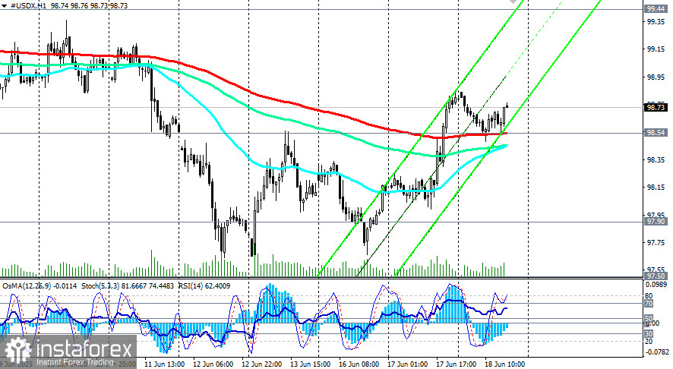The width and height of the screenshot is (673, 369).
Task: Select the 97.90 level label
Action: click(656, 222)
